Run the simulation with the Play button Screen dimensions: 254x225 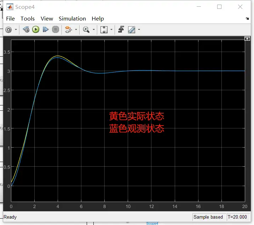click(36, 29)
